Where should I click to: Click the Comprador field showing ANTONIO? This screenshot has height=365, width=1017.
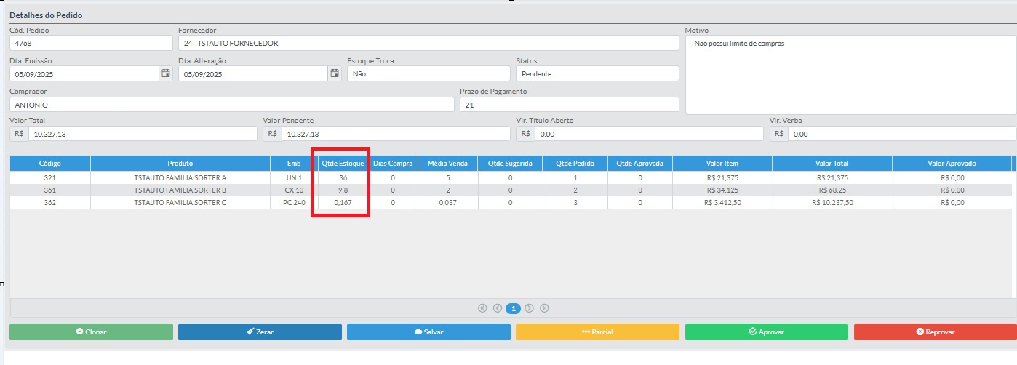[232, 105]
